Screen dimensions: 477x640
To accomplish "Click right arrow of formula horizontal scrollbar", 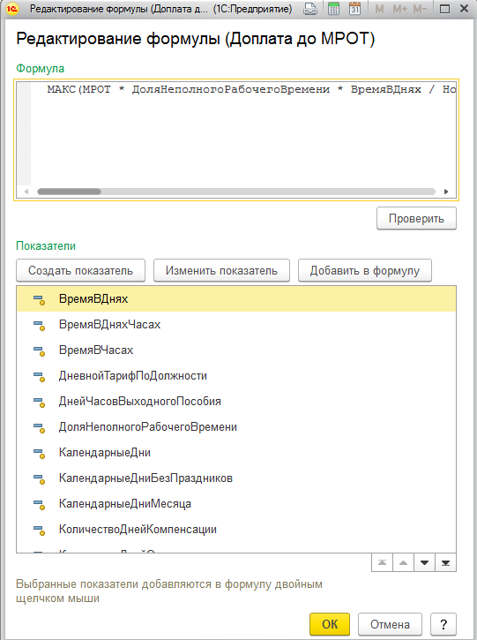I will tap(446, 192).
